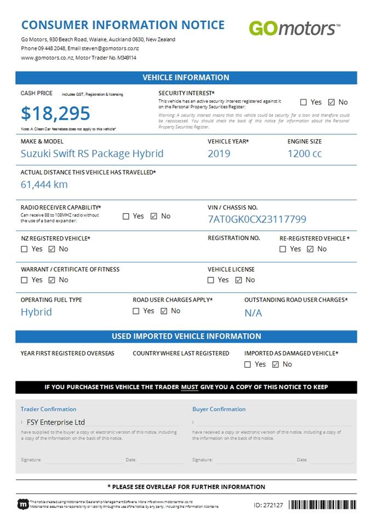This screenshot has width=372, height=526.
Task: Click the Motorcentral 'm' logo icon
Action: click(x=23, y=504)
